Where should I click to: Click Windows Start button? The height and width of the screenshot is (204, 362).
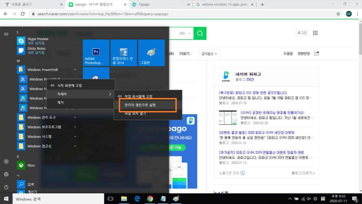(6, 199)
